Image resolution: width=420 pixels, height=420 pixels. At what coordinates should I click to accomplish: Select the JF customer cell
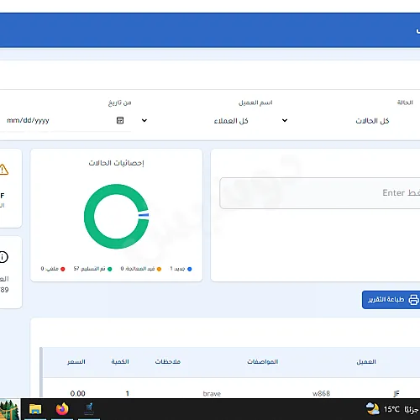[396, 394]
